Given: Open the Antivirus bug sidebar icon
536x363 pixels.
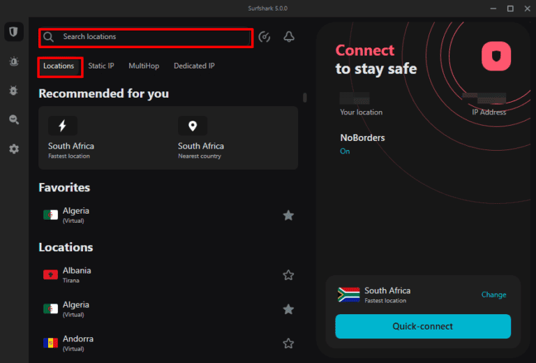Looking at the screenshot, I should click(13, 91).
